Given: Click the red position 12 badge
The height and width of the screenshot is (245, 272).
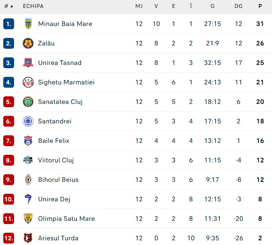Looking at the screenshot, I should click(x=9, y=238).
